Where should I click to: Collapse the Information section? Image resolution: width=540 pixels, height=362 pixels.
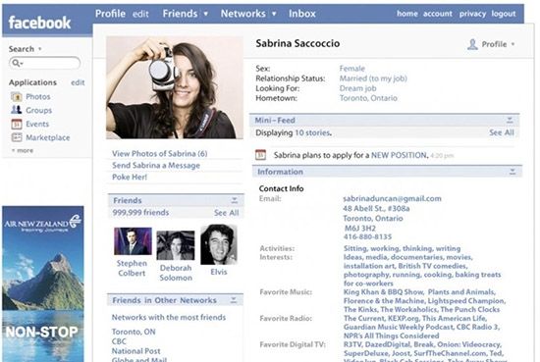point(513,172)
